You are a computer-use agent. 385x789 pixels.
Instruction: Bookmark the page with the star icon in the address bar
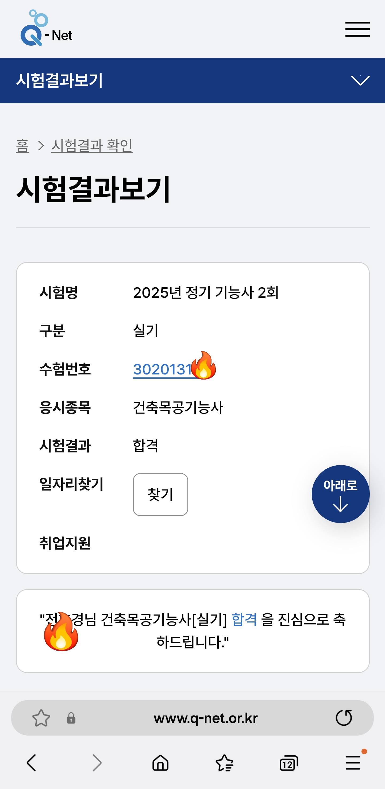pos(41,718)
